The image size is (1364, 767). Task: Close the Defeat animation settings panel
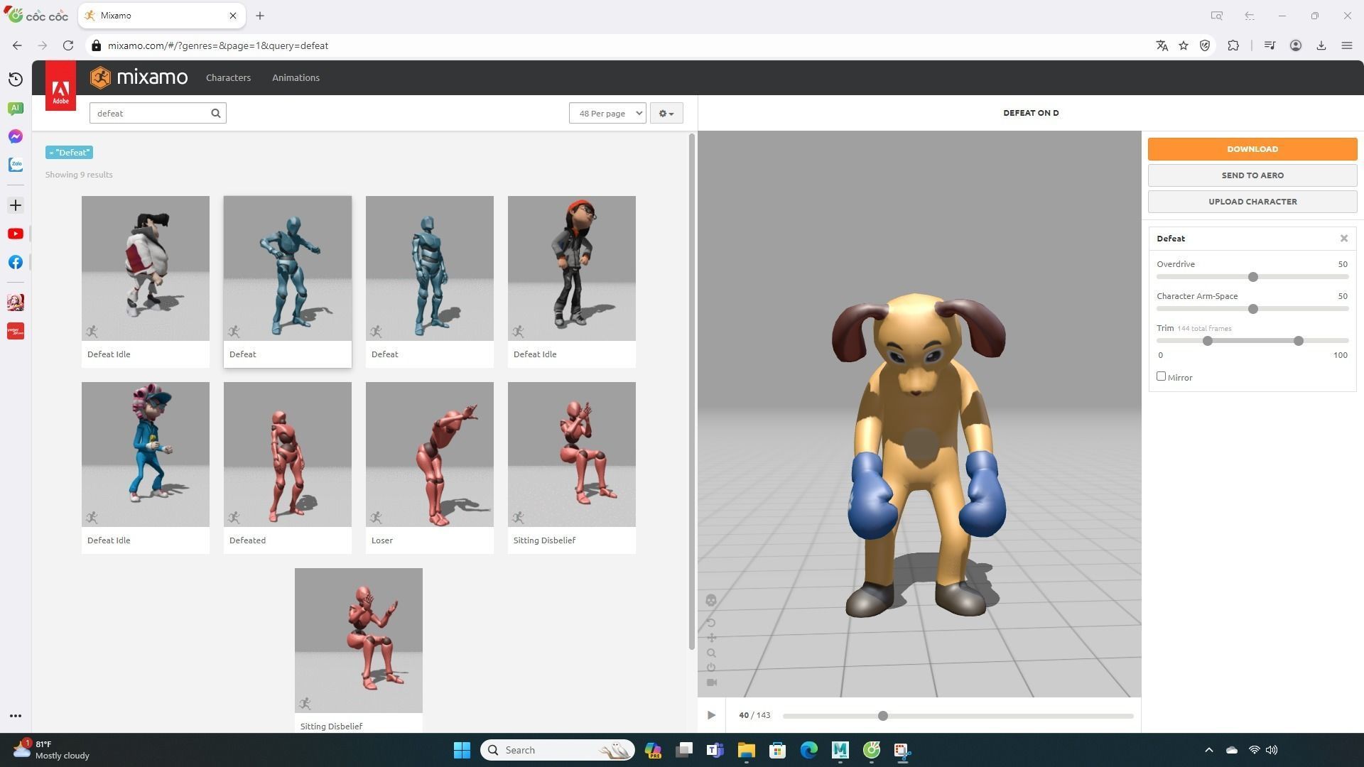pos(1344,239)
